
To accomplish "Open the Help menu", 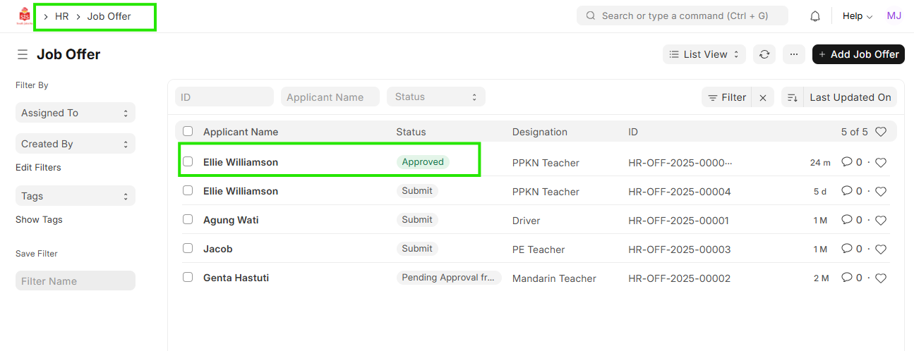I will (x=857, y=16).
